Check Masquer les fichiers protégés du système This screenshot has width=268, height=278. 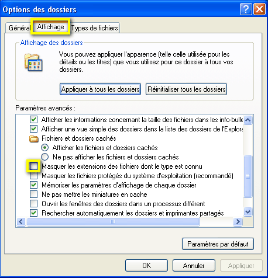(x=33, y=176)
